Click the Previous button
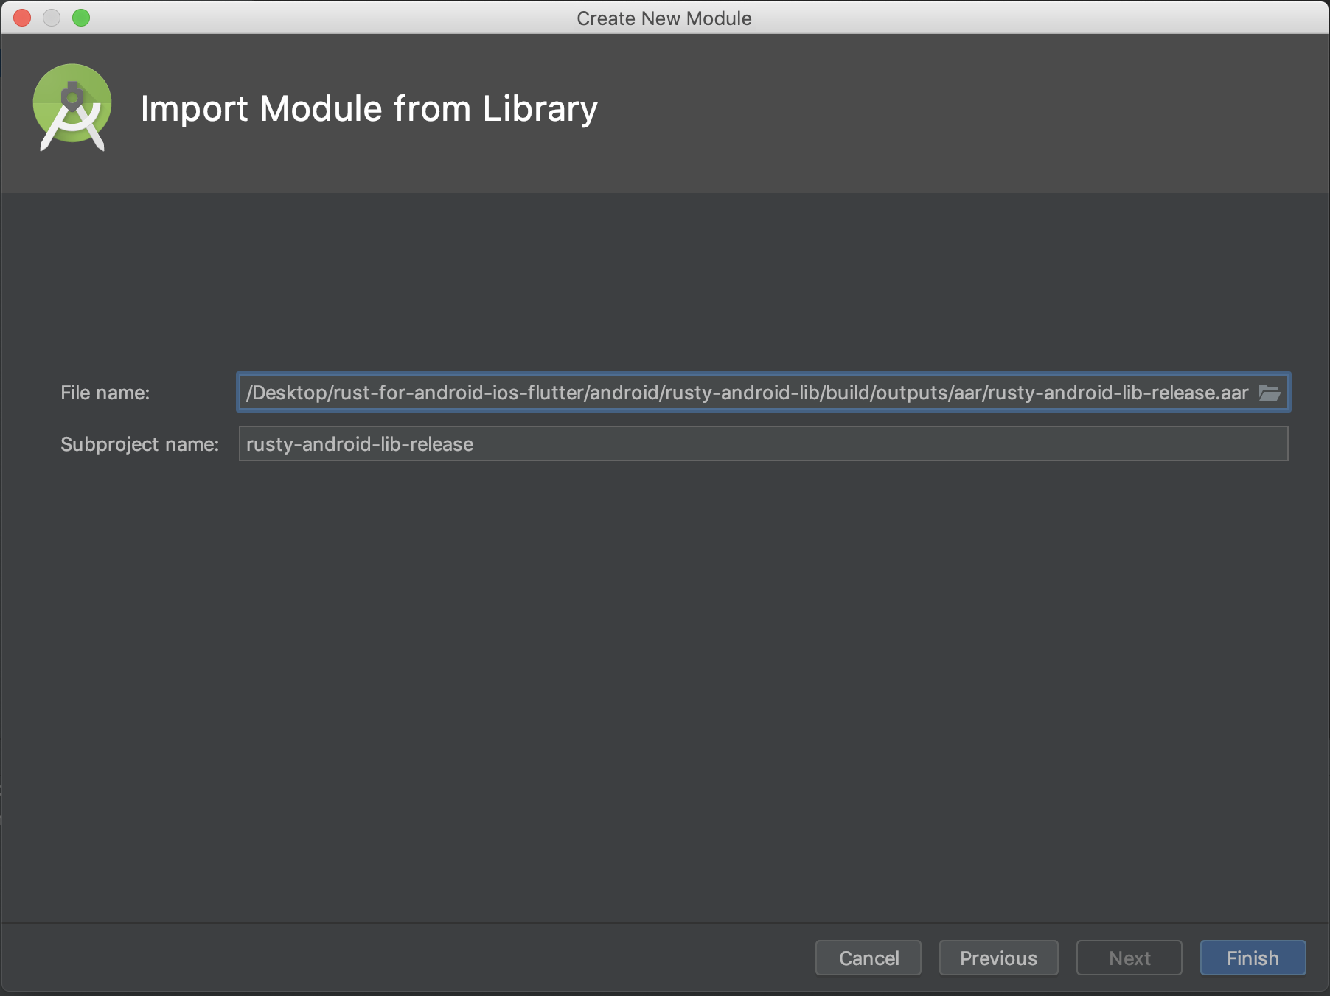Image resolution: width=1330 pixels, height=996 pixels. [x=998, y=958]
